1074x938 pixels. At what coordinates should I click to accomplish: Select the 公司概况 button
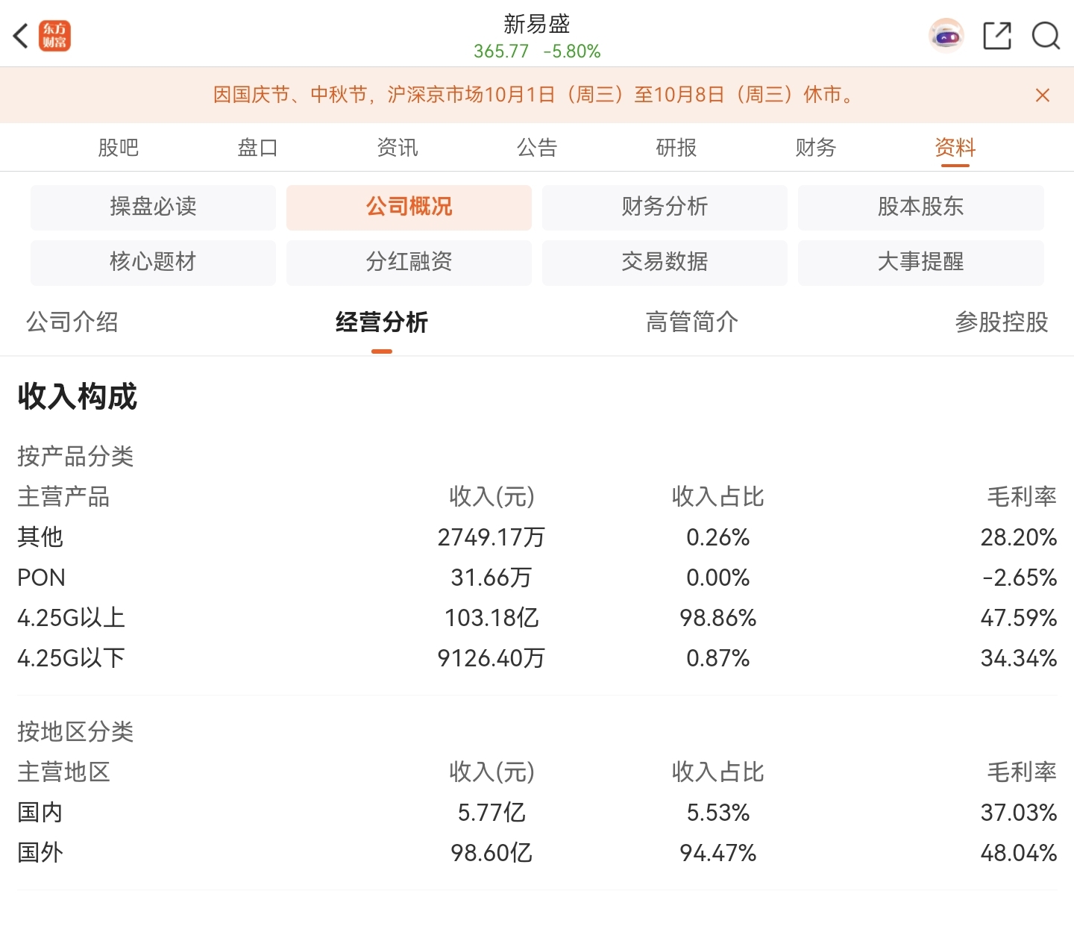pyautogui.click(x=409, y=207)
